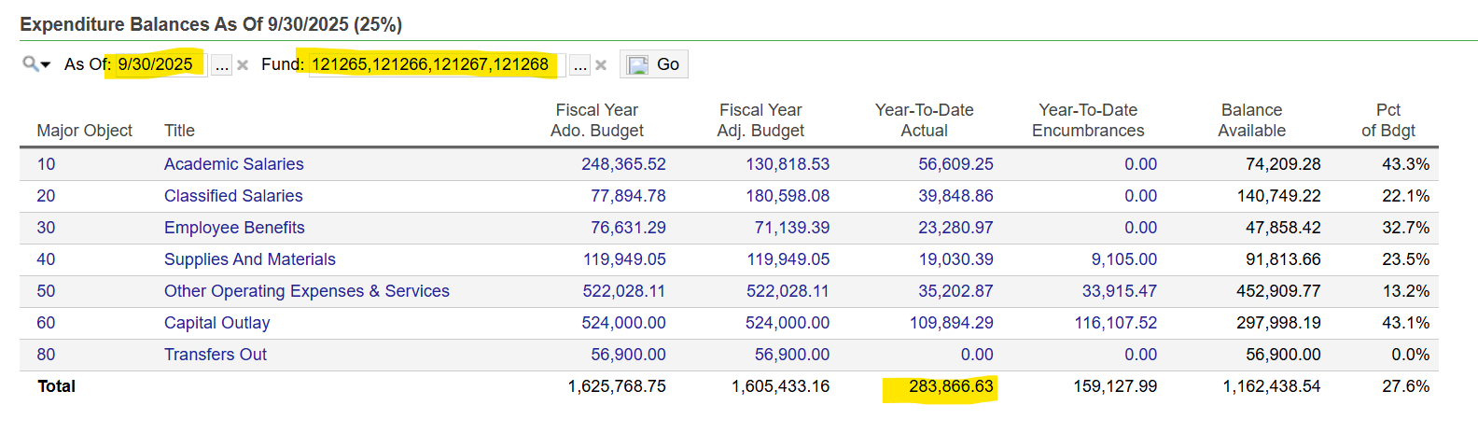Clear the Fund filter value

[x=601, y=65]
